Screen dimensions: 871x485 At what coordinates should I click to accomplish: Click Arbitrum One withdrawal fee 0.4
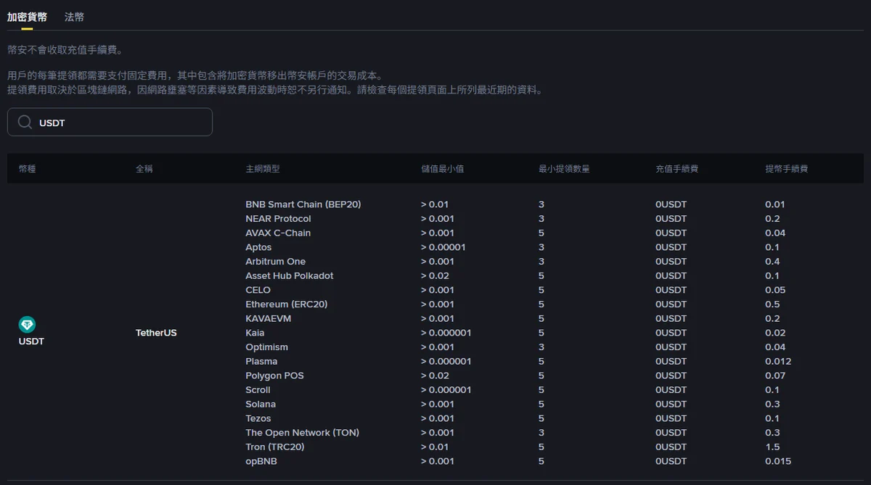(772, 262)
